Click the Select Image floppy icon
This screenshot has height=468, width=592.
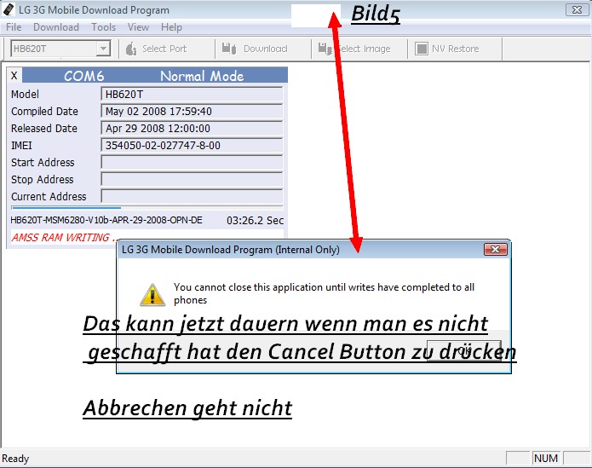tap(326, 49)
